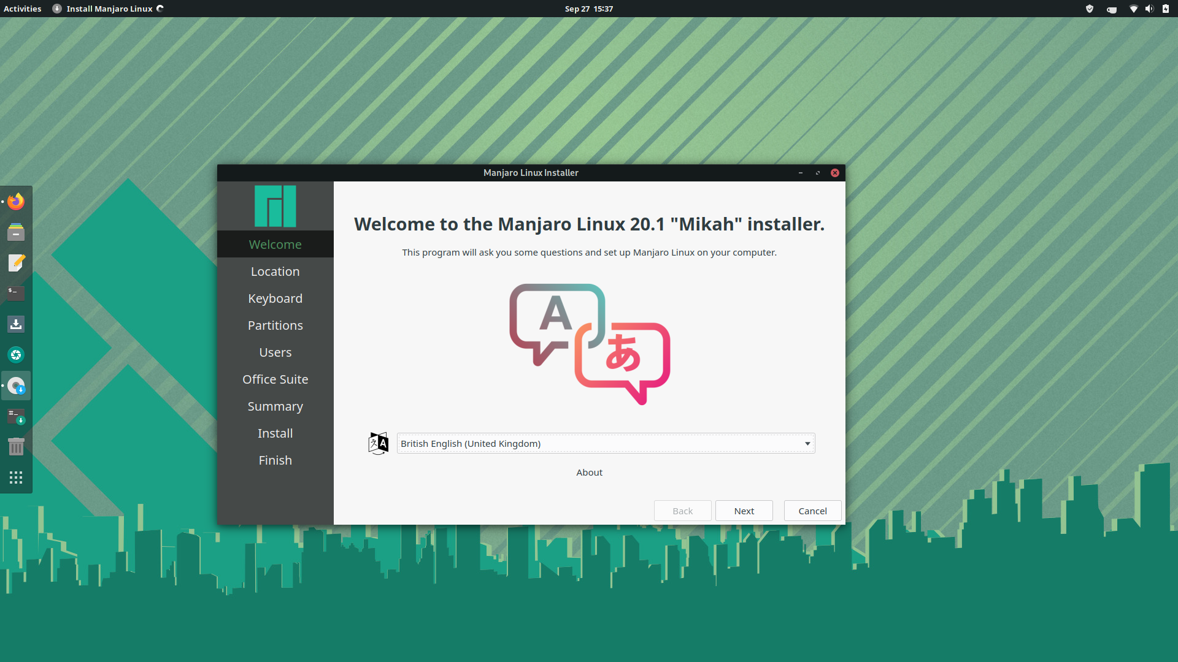This screenshot has width=1178, height=662.
Task: Open the software downloader dock icon
Action: click(x=16, y=324)
